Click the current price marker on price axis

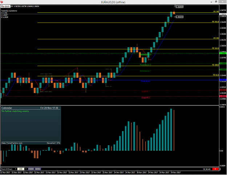pyautogui.click(x=223, y=14)
